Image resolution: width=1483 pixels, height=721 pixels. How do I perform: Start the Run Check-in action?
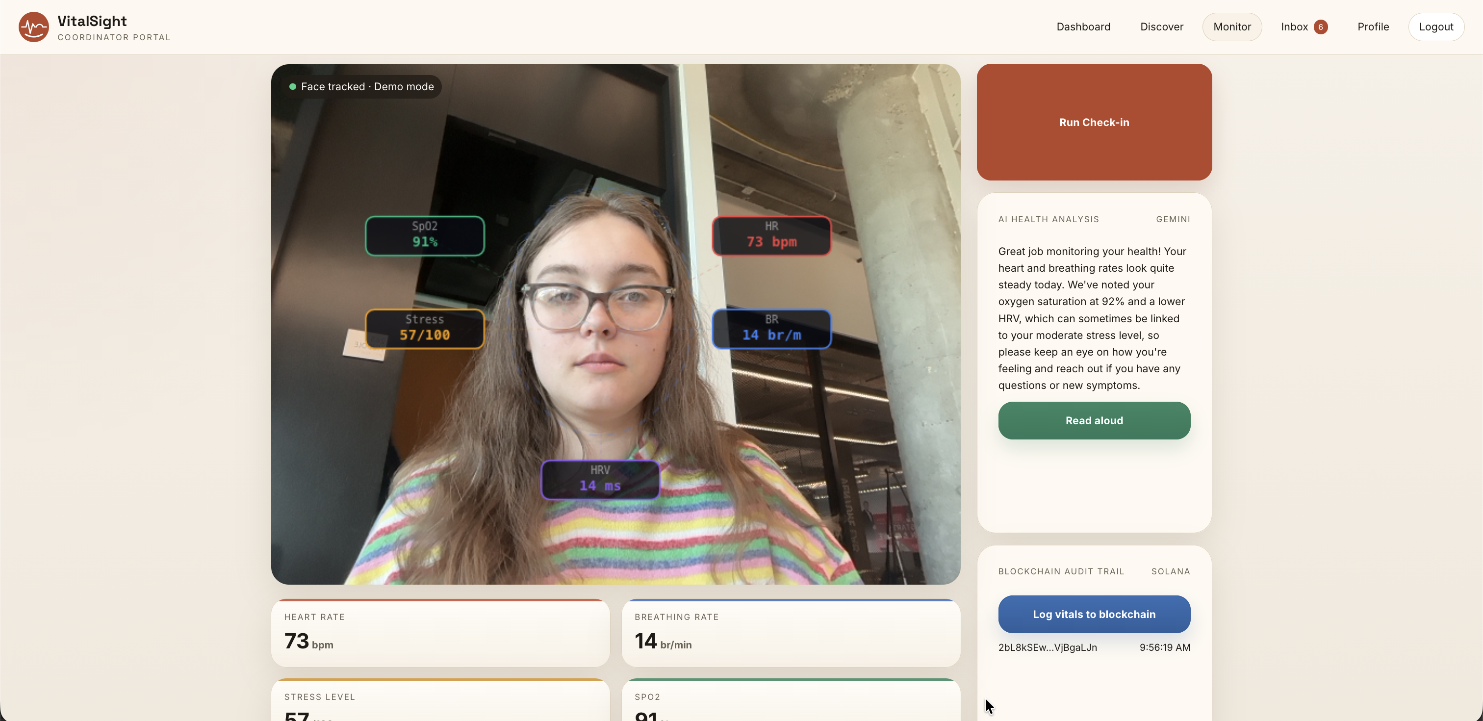coord(1094,122)
